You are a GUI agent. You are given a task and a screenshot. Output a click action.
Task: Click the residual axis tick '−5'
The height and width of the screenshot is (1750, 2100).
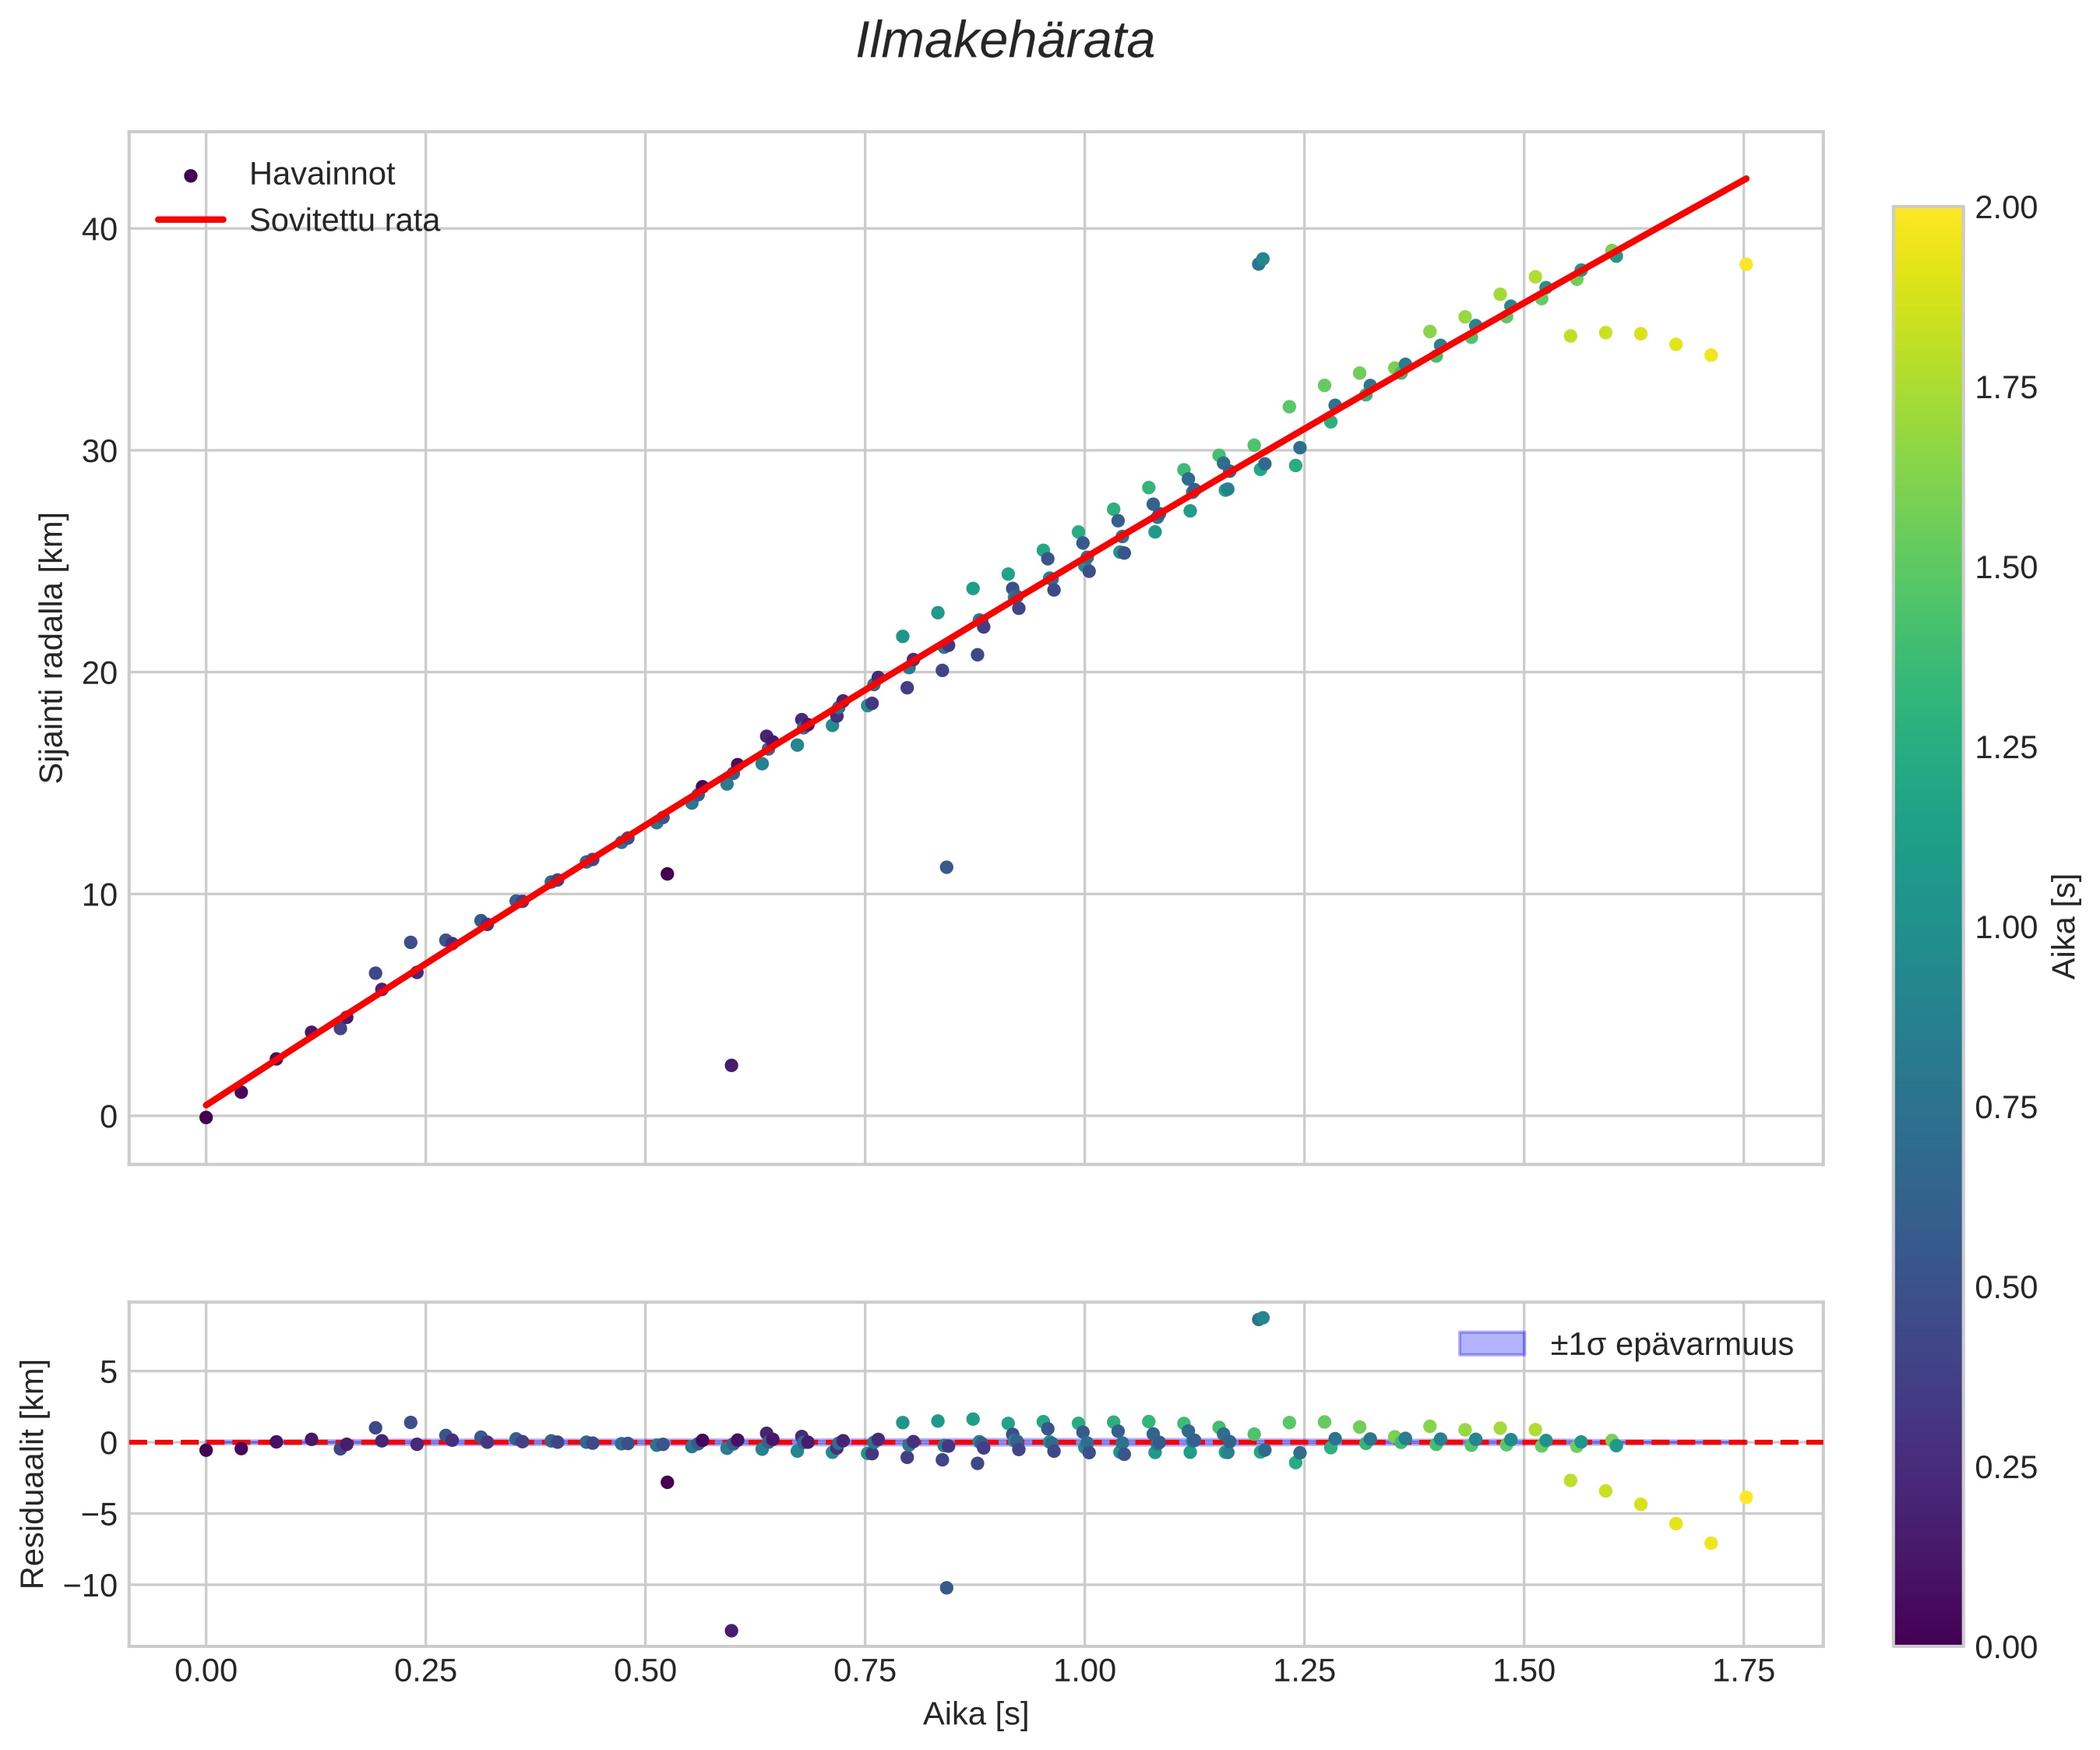click(98, 1515)
